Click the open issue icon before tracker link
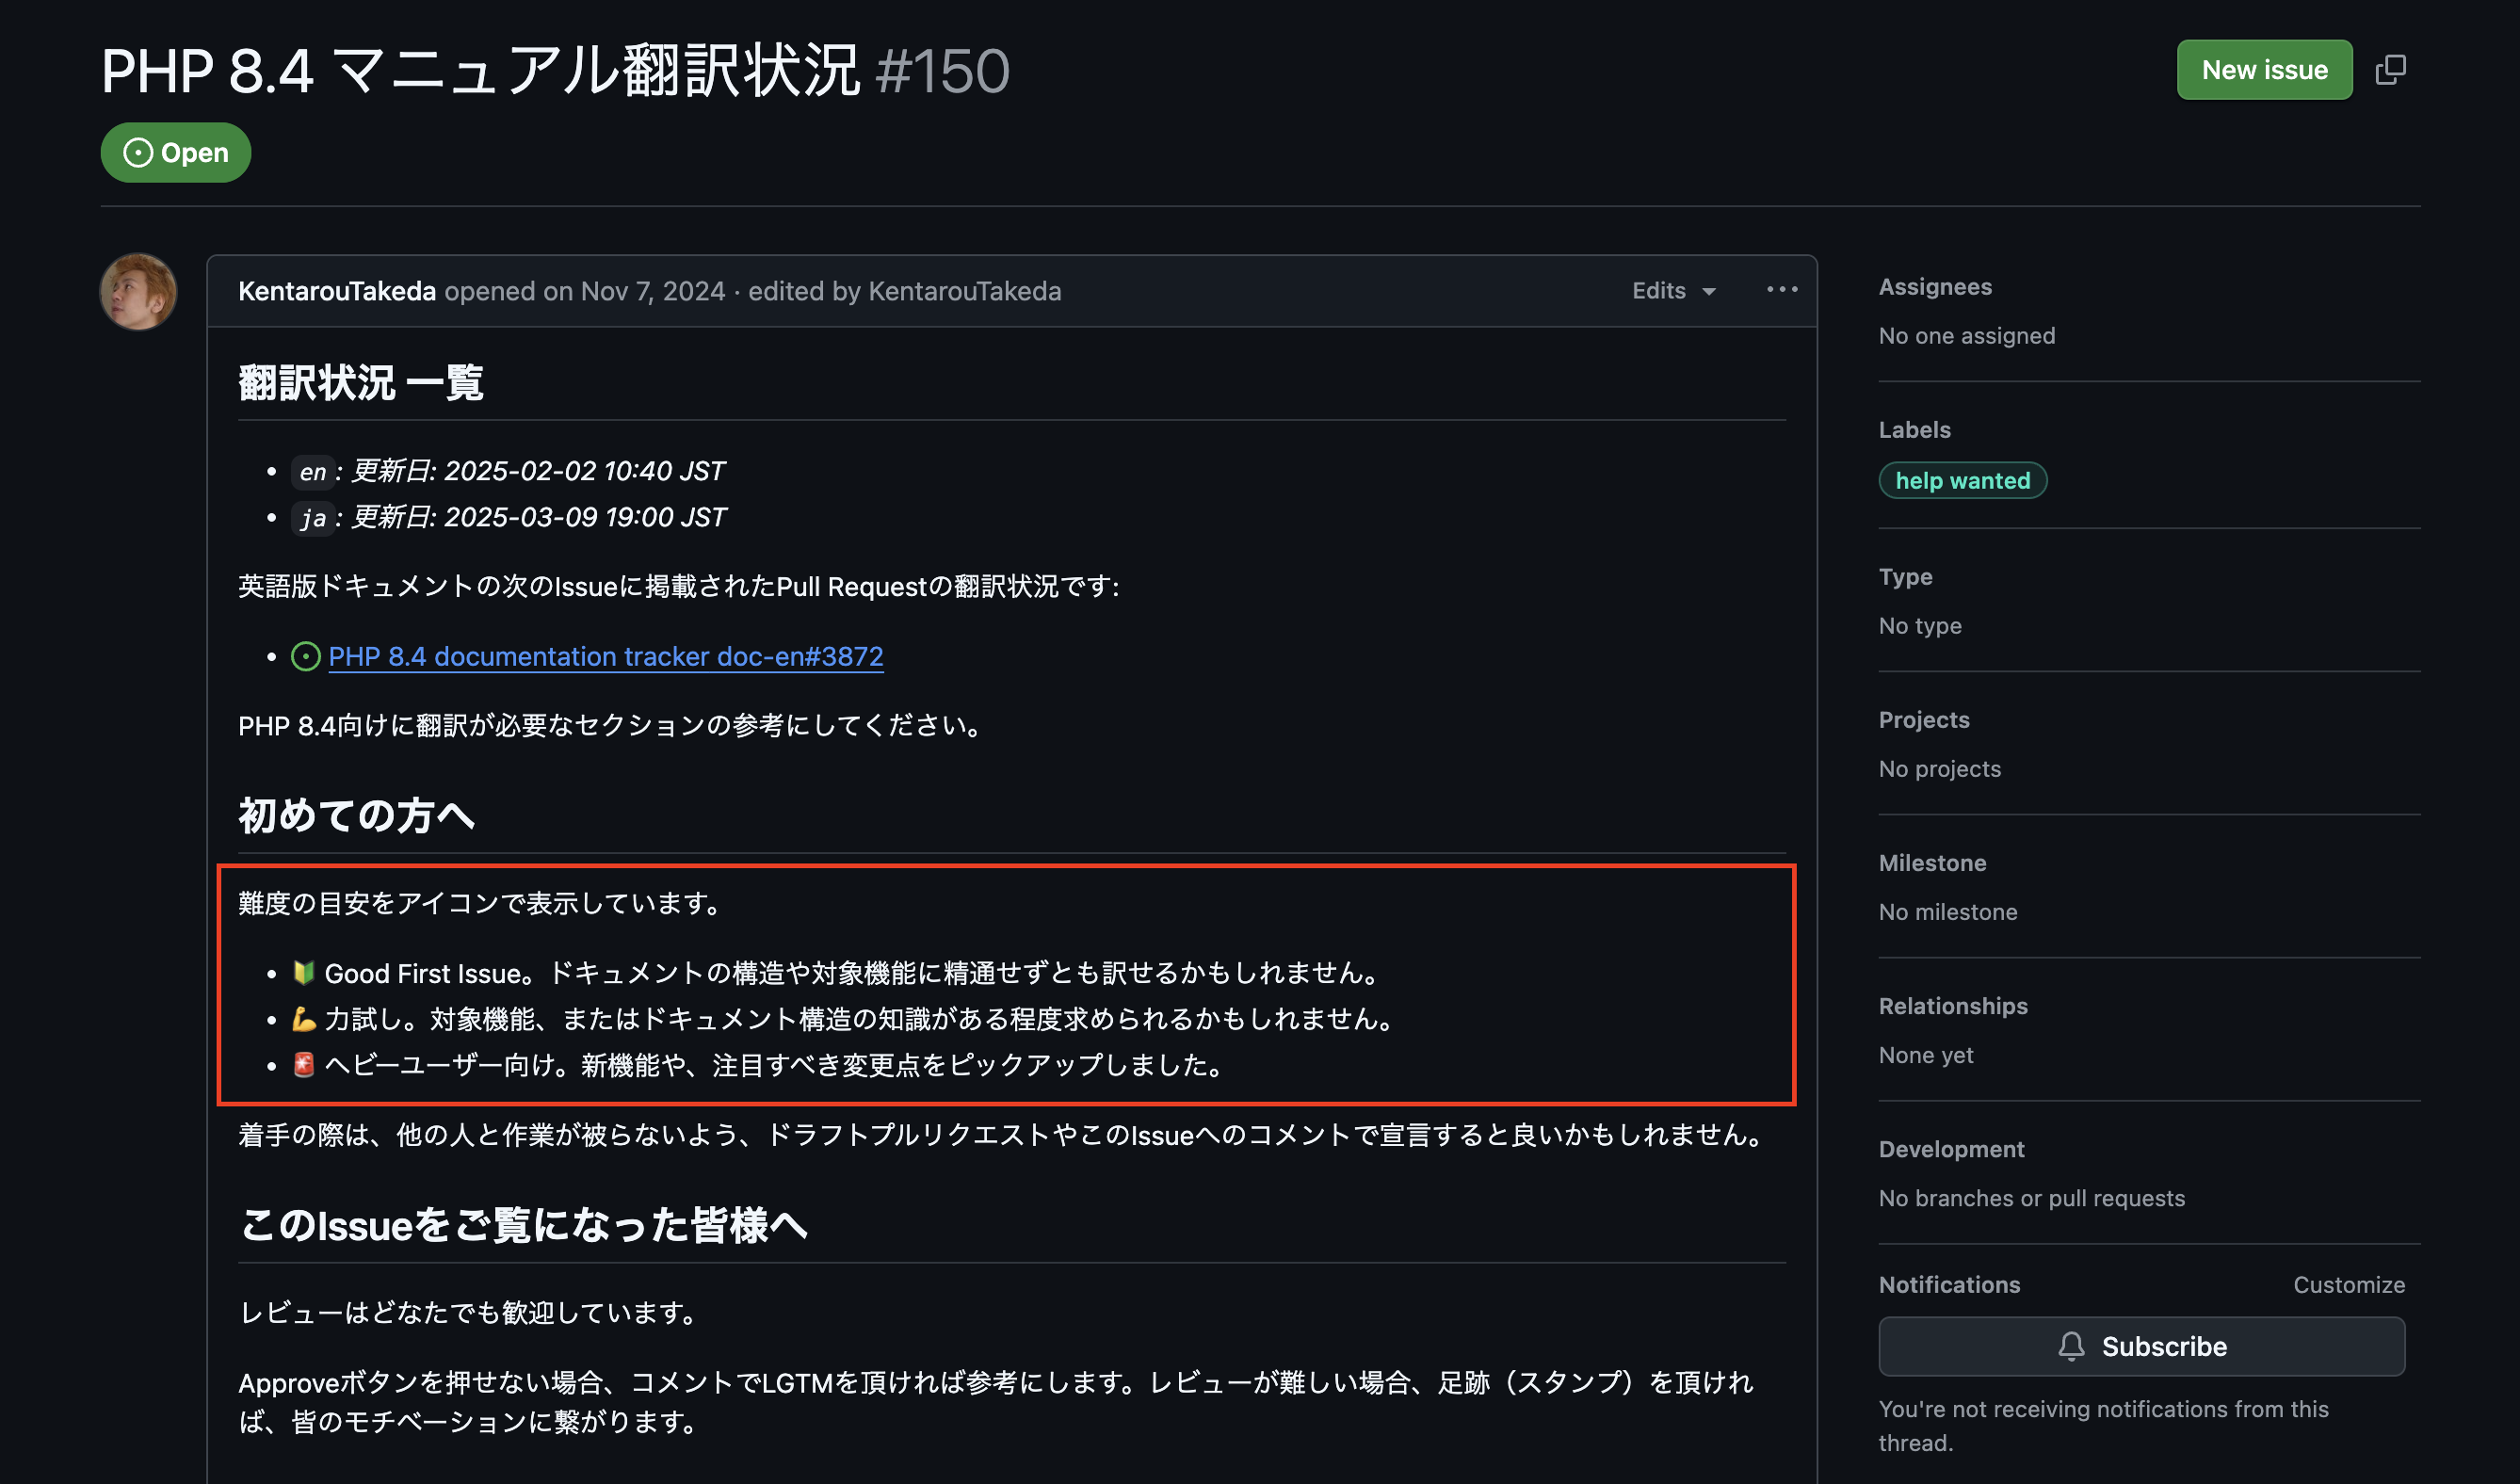 (x=305, y=657)
